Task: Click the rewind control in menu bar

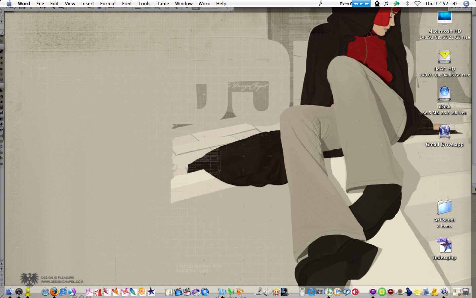Action: click(356, 4)
